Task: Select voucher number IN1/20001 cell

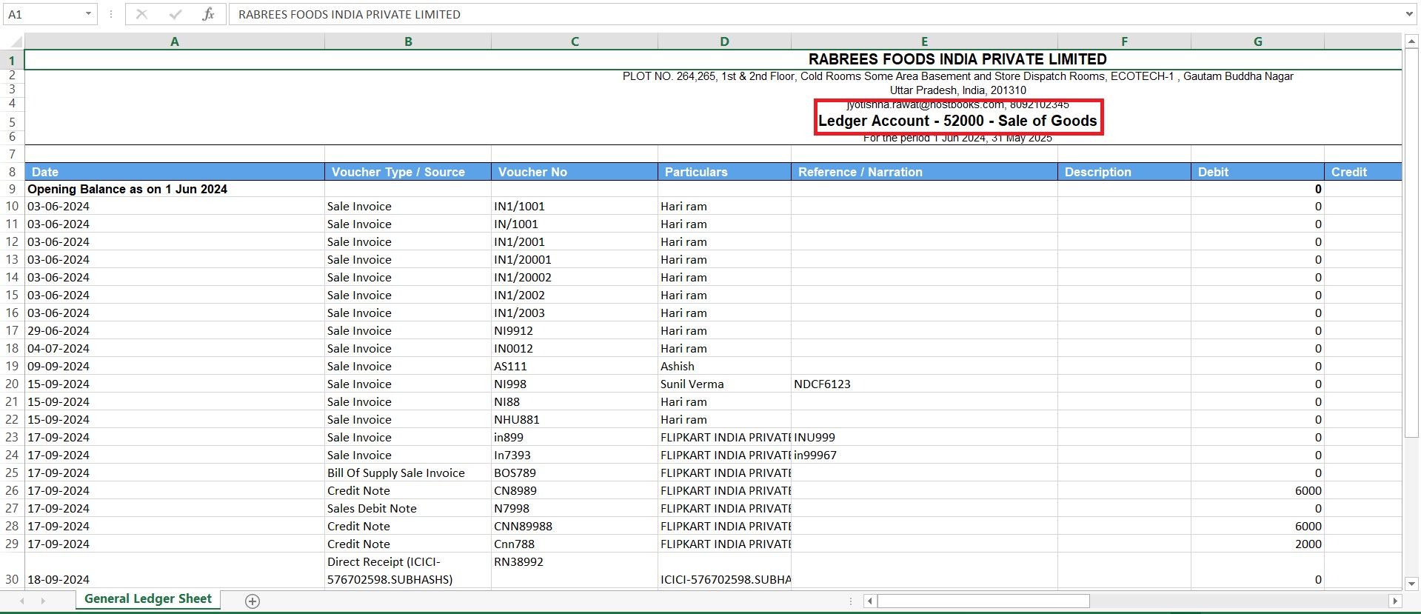Action: 575,259
